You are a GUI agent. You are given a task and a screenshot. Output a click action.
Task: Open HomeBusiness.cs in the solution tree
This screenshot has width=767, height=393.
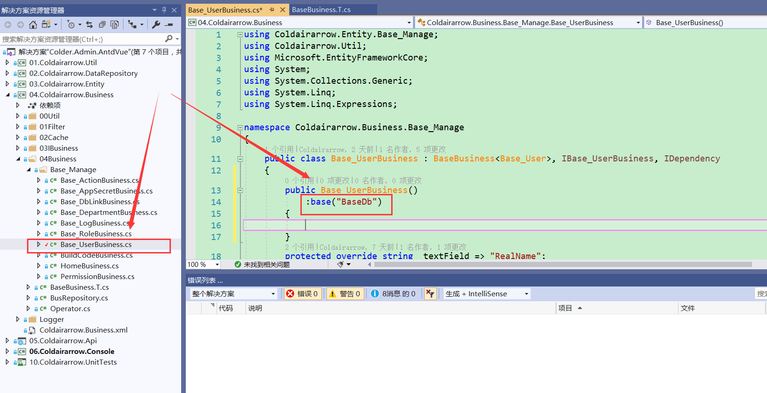(89, 266)
